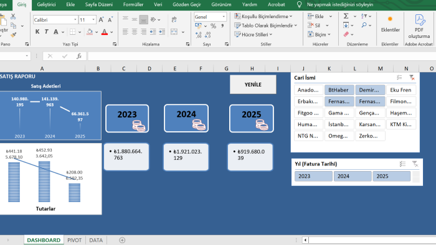Toggle multi-select on Cari İsmi slicer
The width and height of the screenshot is (436, 245).
click(x=399, y=78)
